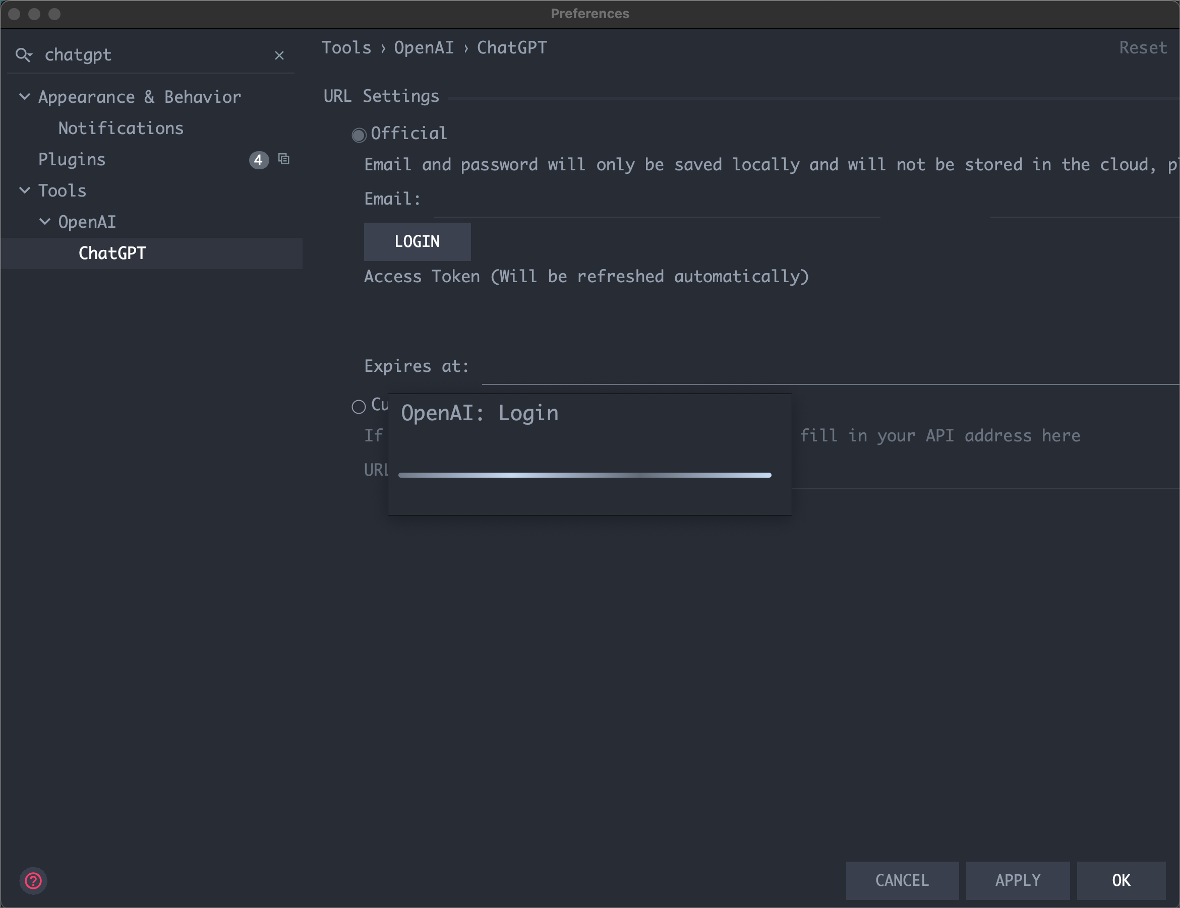Collapse the OpenAI tree node
The image size is (1180, 908).
coord(44,221)
